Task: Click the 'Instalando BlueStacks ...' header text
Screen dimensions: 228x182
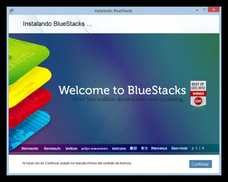Action: pyautogui.click(x=57, y=24)
